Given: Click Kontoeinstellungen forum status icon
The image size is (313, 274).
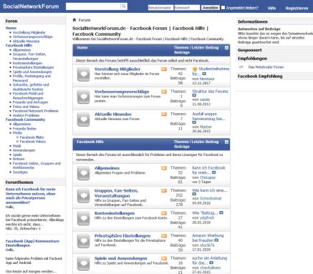Looking at the screenshot, I should pyautogui.click(x=83, y=218).
